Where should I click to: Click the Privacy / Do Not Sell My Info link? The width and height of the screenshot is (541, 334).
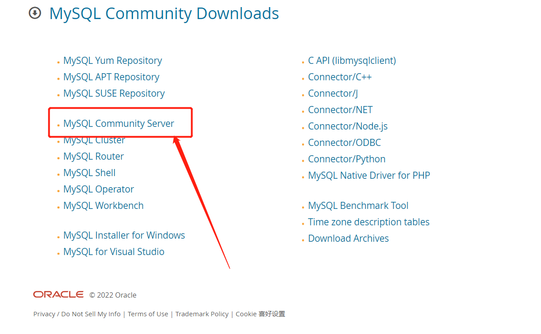click(77, 314)
